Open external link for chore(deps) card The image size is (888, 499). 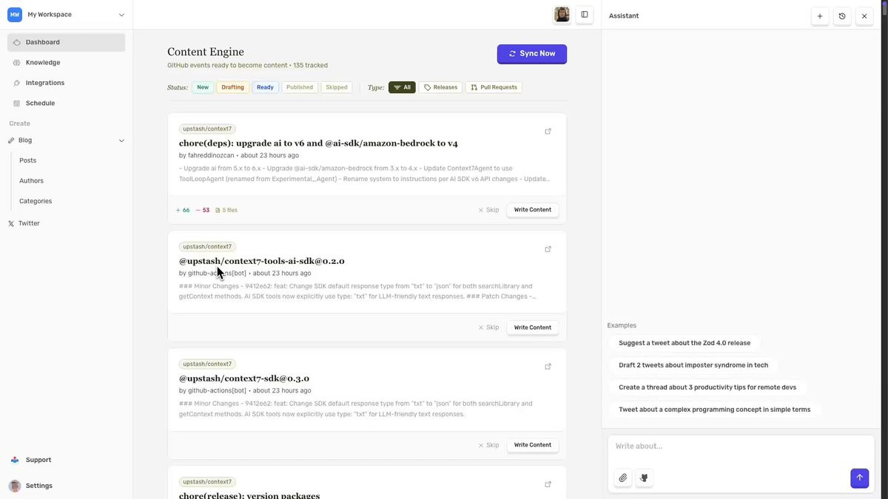[x=548, y=132]
